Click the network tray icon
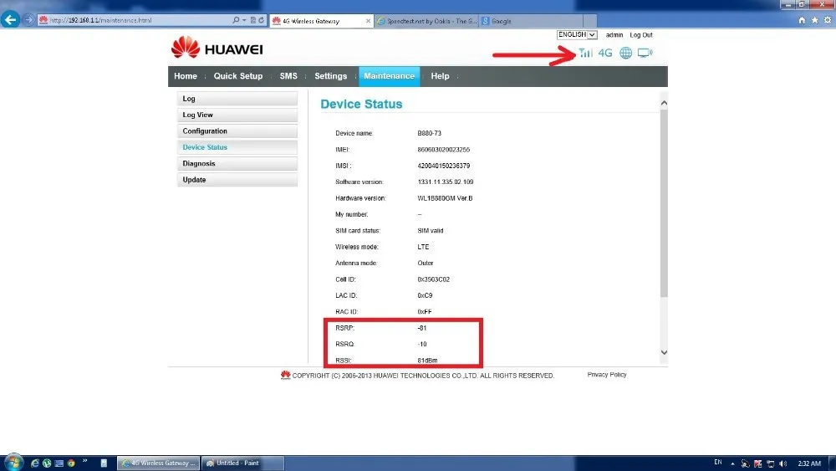This screenshot has height=471, width=836. (x=770, y=463)
